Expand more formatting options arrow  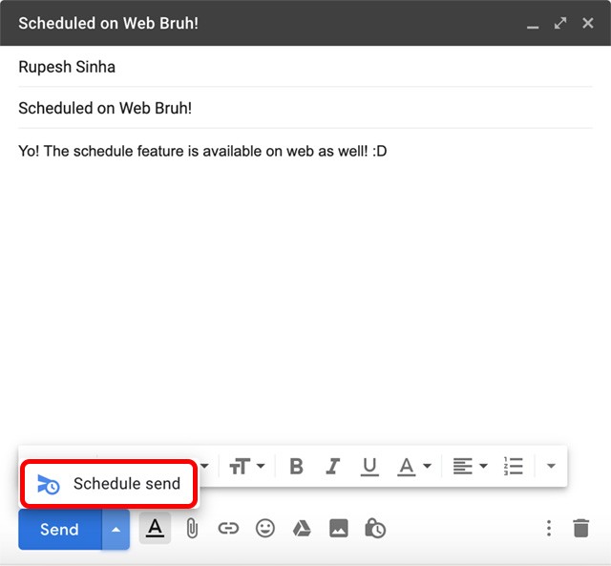click(551, 466)
